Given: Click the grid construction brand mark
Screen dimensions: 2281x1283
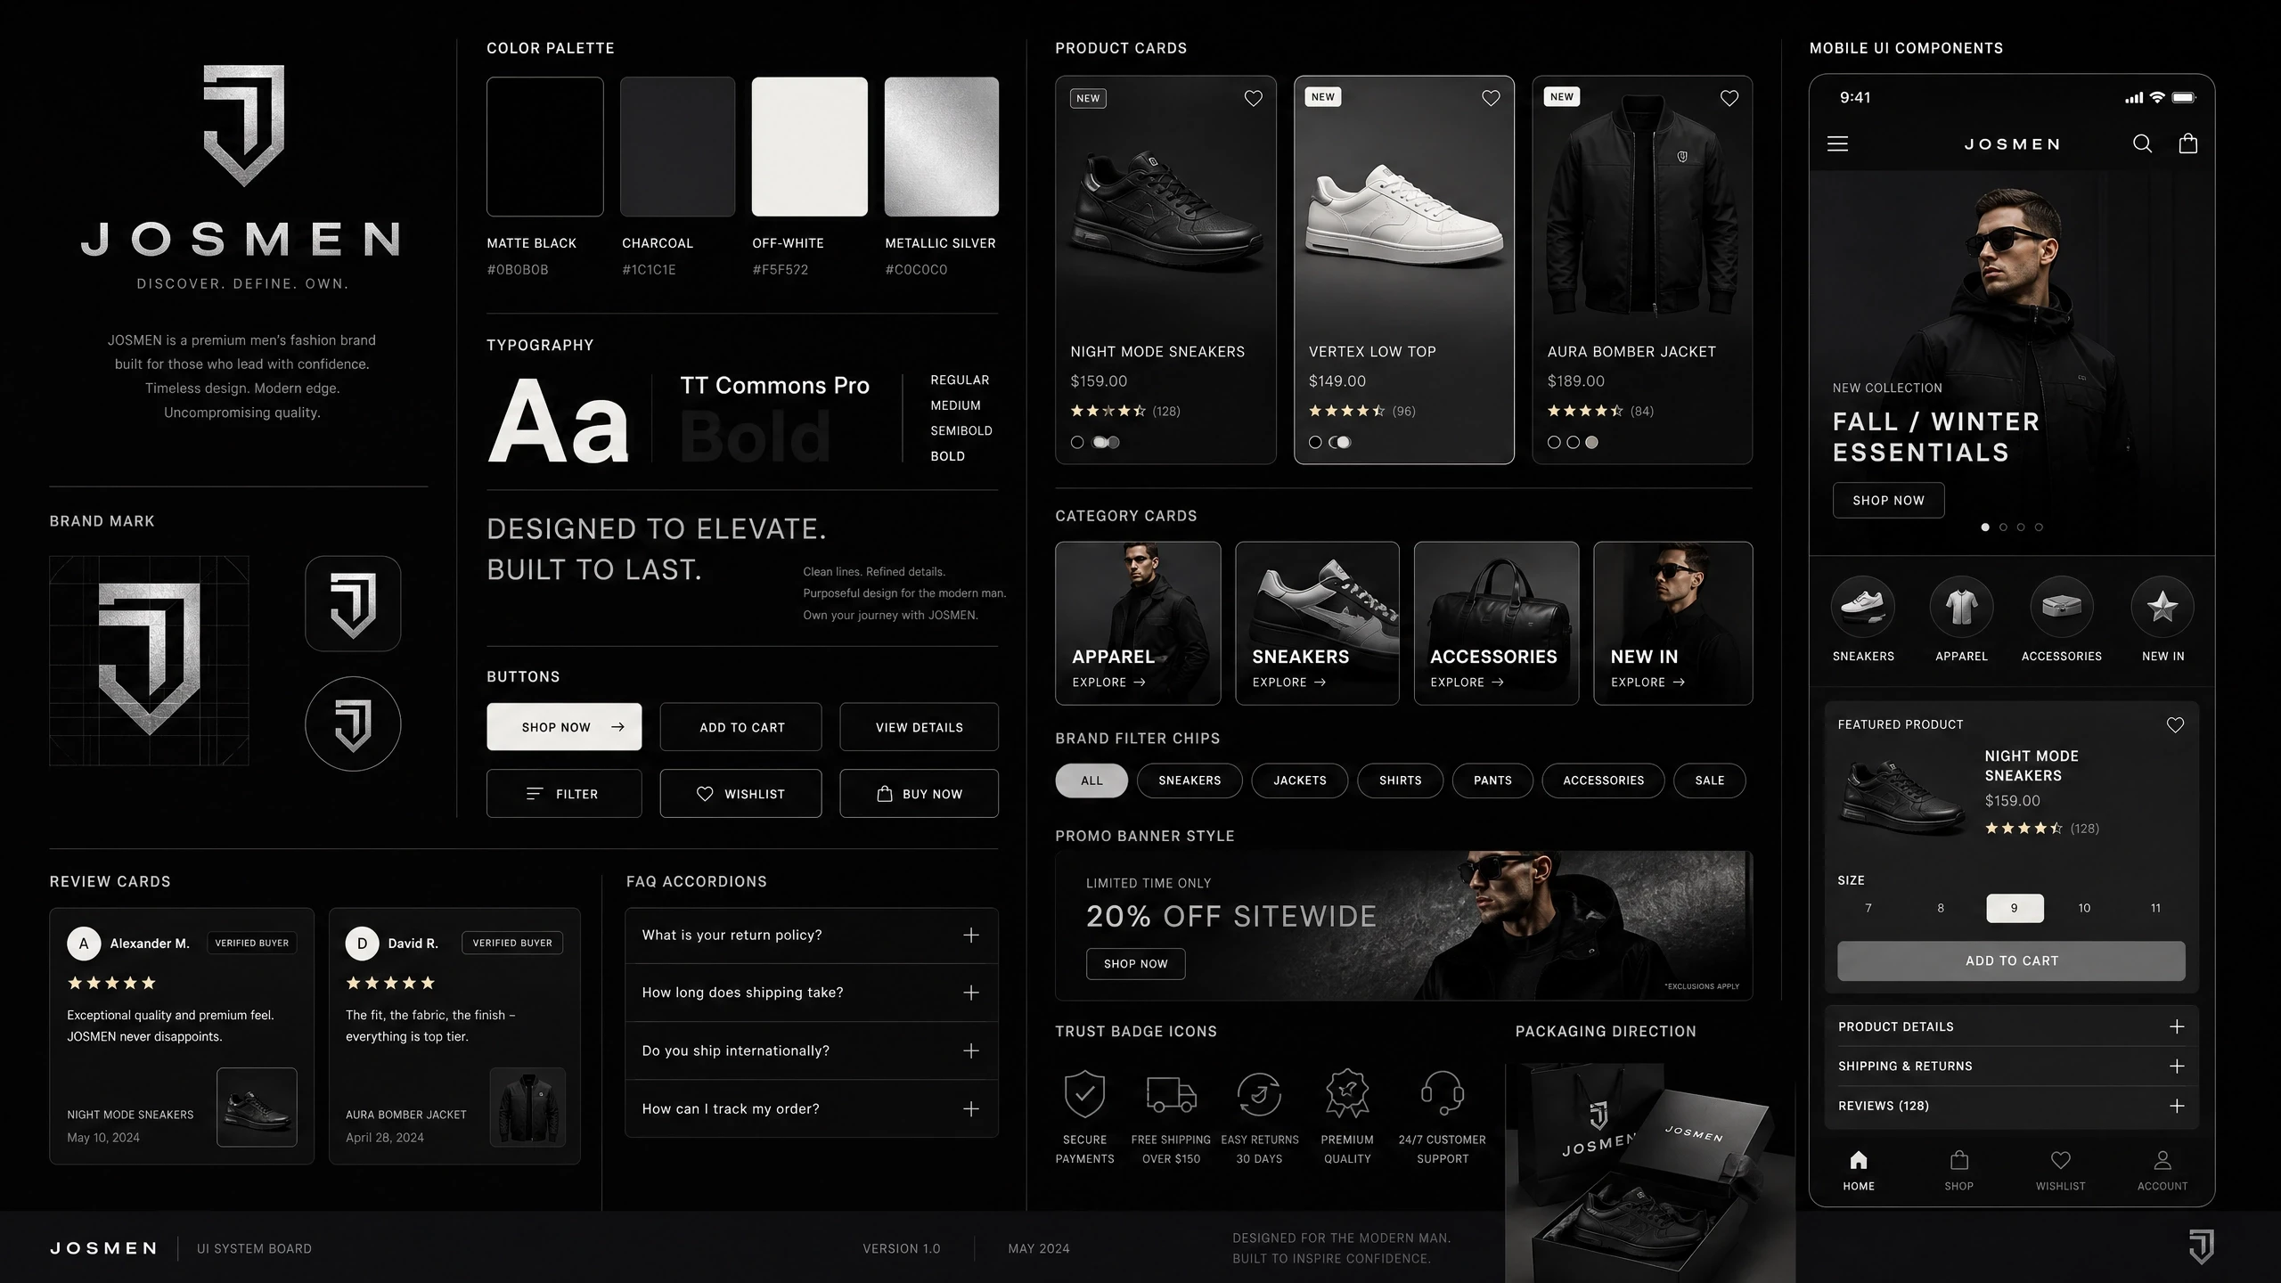Looking at the screenshot, I should click(x=149, y=660).
